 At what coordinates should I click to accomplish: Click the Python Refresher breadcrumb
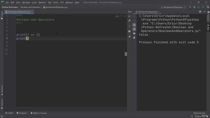click(x=10, y=7)
